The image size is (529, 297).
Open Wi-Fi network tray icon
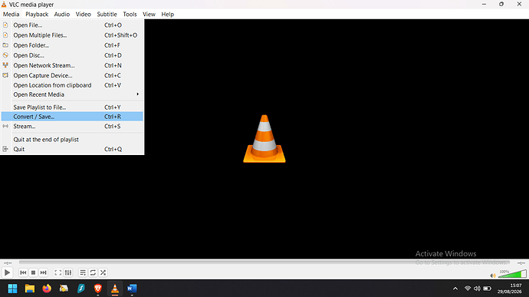point(468,289)
